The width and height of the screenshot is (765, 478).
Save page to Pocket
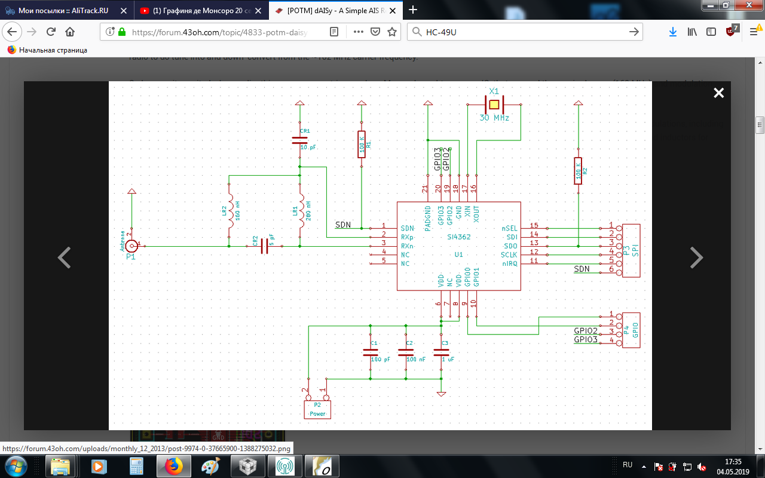(x=375, y=32)
